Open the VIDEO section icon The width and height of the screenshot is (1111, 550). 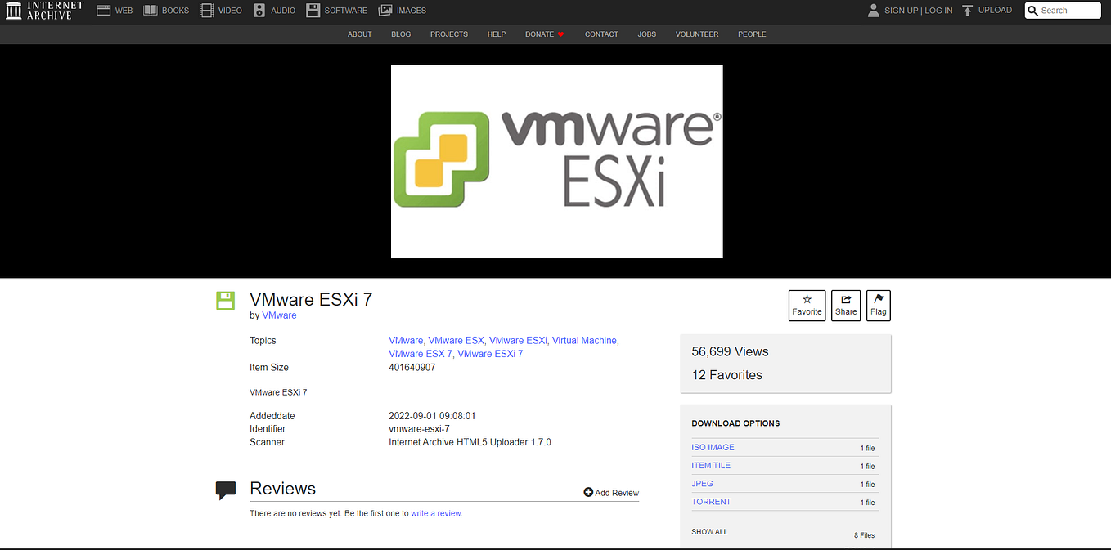tap(206, 10)
